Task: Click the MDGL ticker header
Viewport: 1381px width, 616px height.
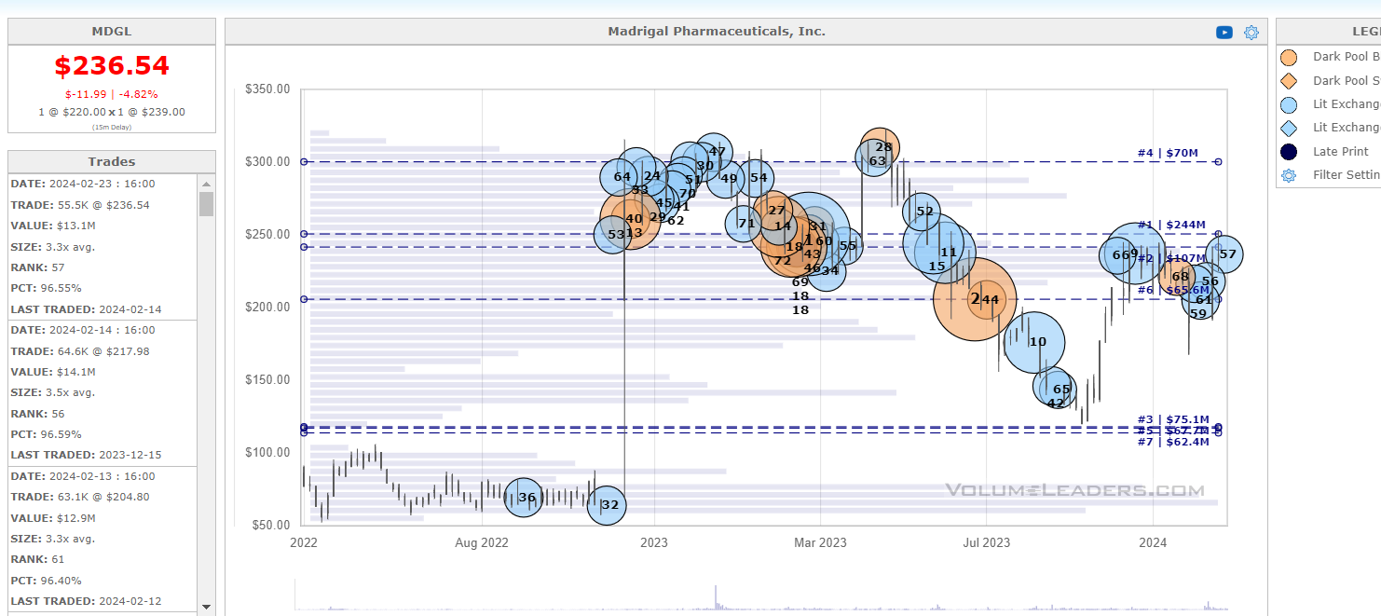Action: 112,31
